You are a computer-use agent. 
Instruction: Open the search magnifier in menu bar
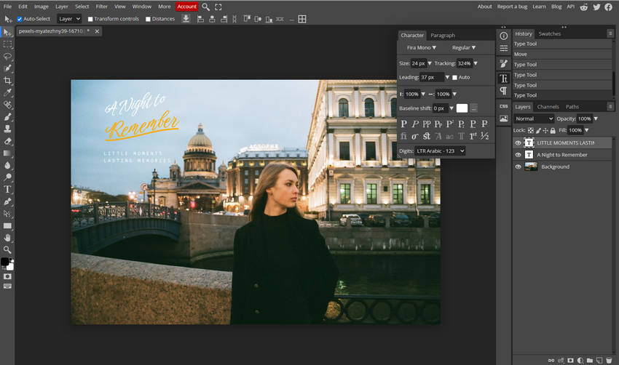tap(205, 7)
